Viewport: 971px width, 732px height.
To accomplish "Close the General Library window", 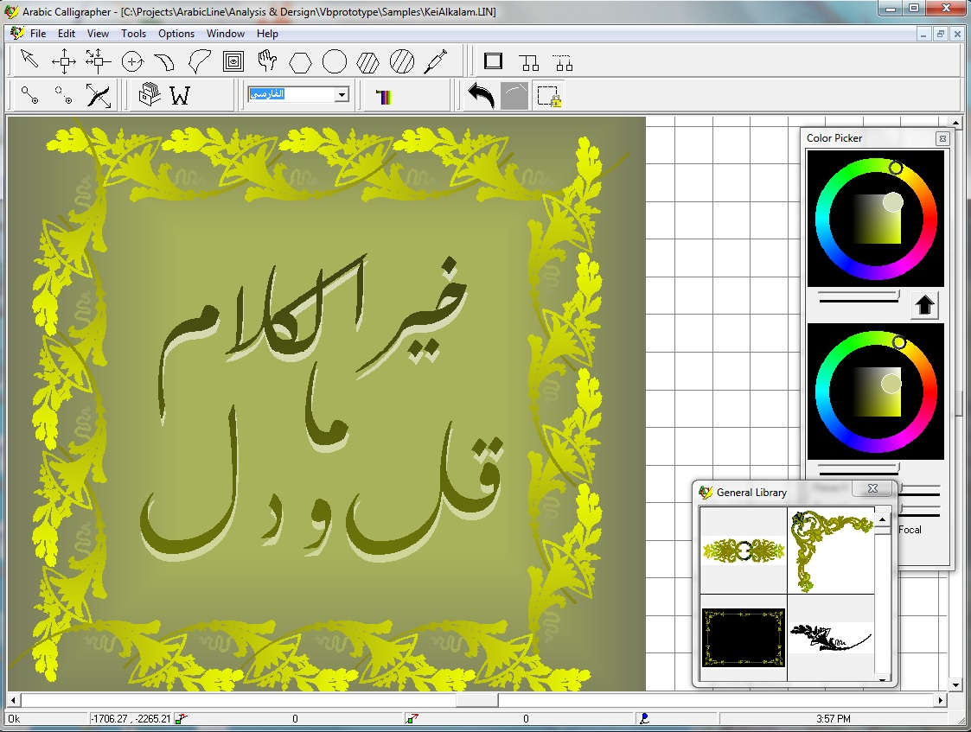I will point(872,488).
